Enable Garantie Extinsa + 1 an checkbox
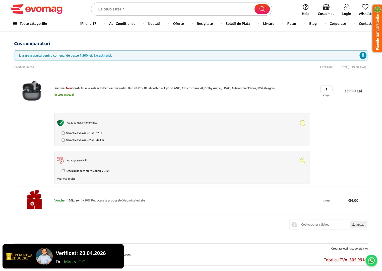 coord(63,133)
